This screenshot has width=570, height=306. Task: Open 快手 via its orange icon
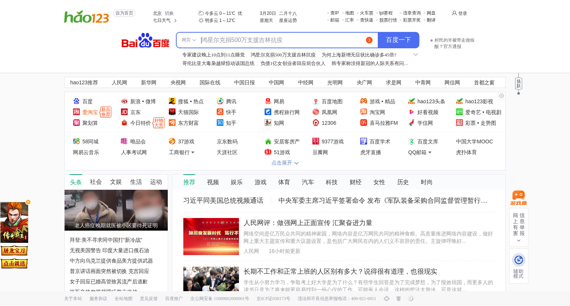pos(220,112)
